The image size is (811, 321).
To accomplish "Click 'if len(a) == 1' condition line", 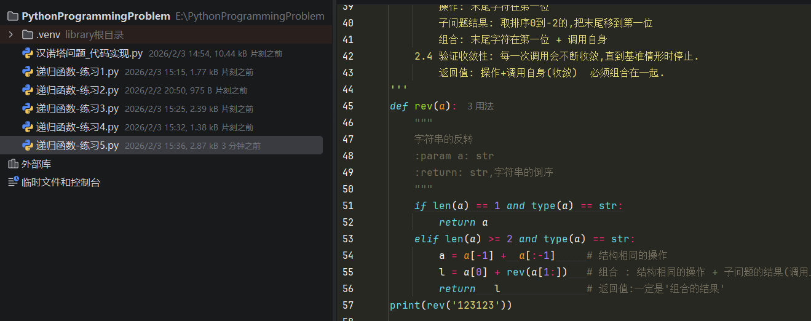I will coord(518,205).
